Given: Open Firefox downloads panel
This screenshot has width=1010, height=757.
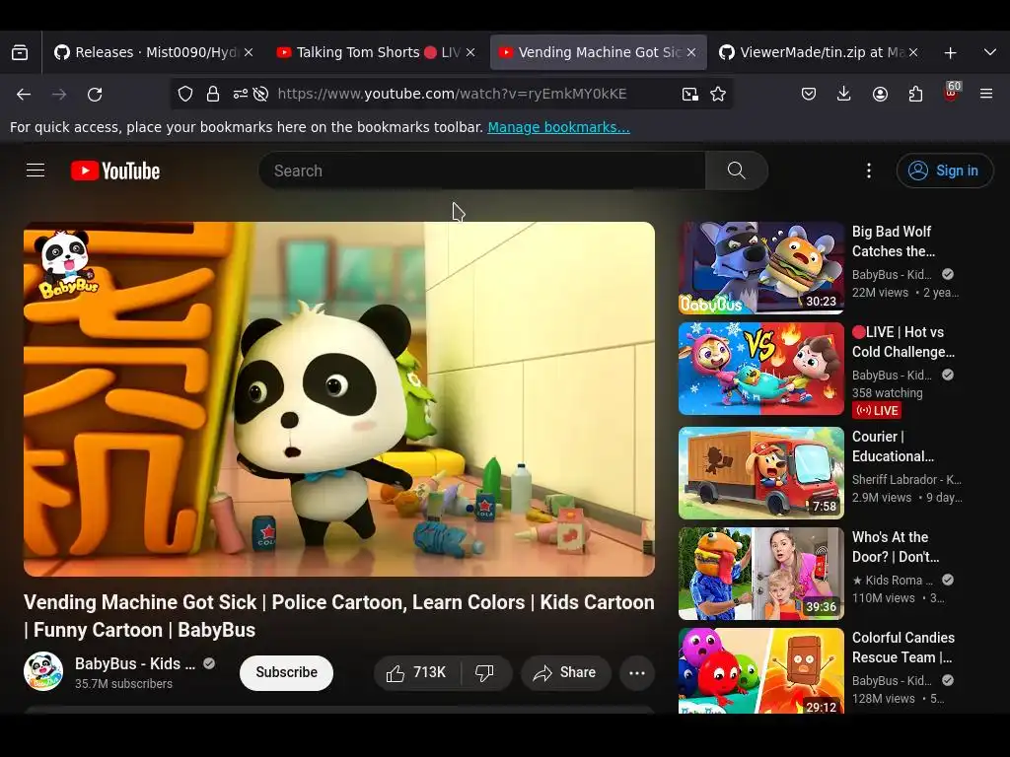Looking at the screenshot, I should click(844, 94).
